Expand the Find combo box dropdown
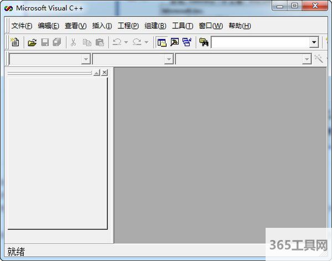Screen dimensions: 332x261 [314, 43]
